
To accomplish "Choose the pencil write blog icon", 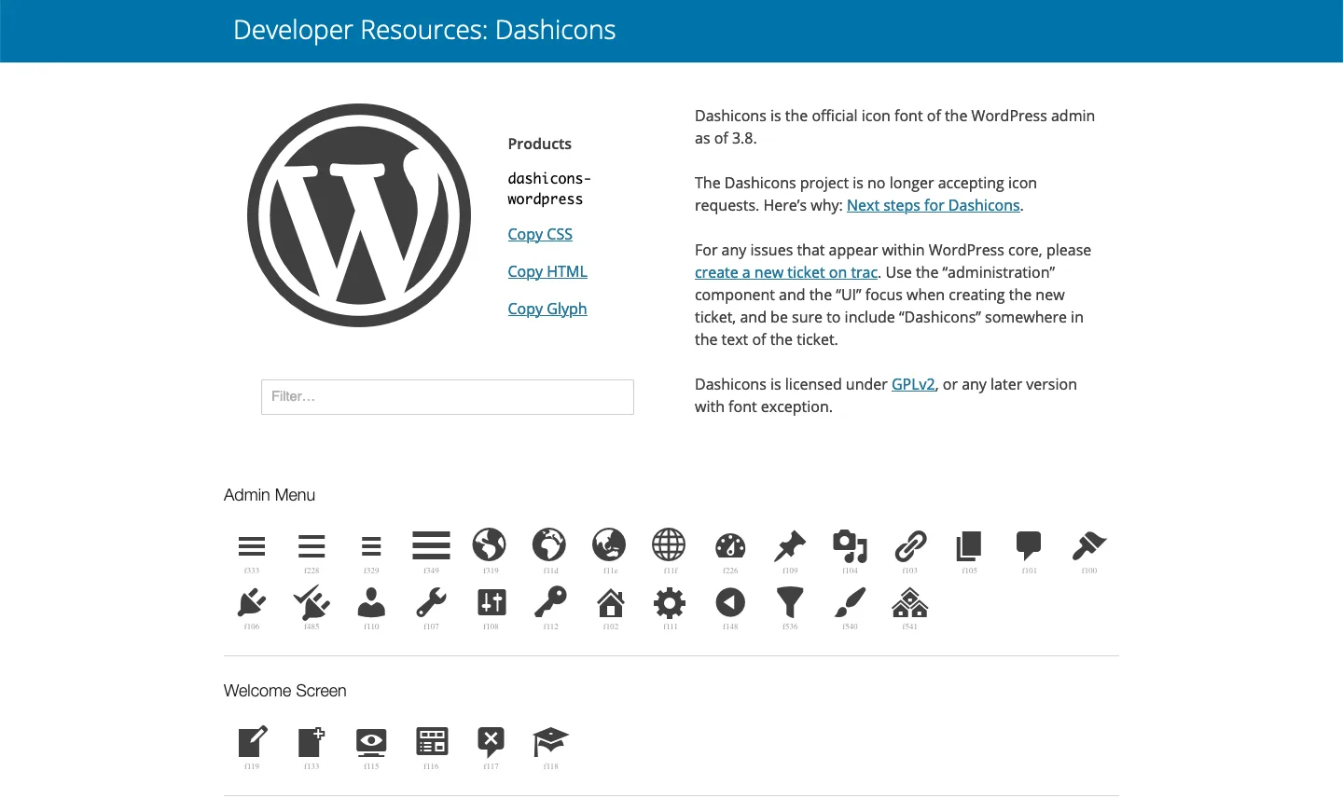I will coord(252,742).
